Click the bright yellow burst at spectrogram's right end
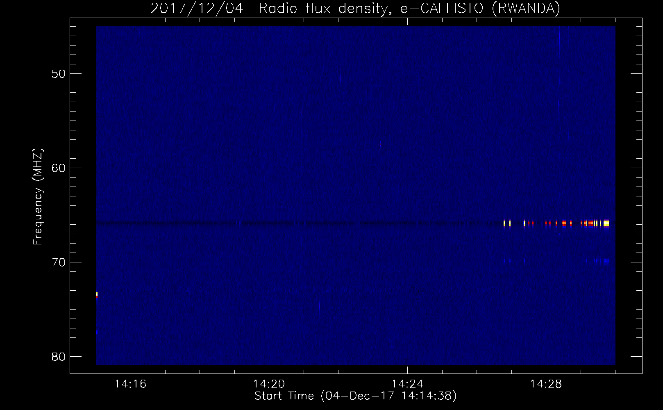 click(x=606, y=223)
